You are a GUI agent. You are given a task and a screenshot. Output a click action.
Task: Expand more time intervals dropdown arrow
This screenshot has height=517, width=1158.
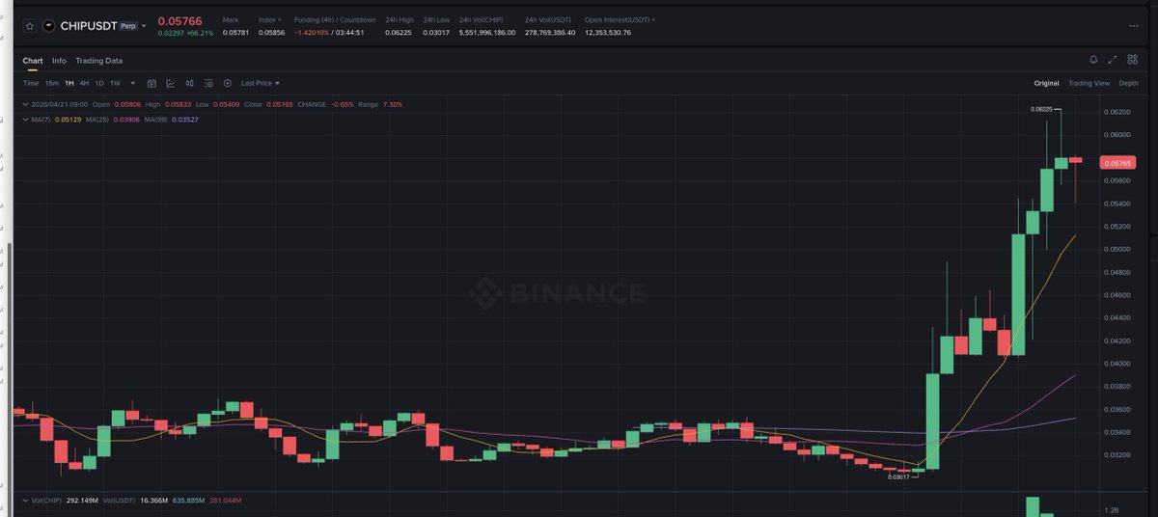(133, 84)
